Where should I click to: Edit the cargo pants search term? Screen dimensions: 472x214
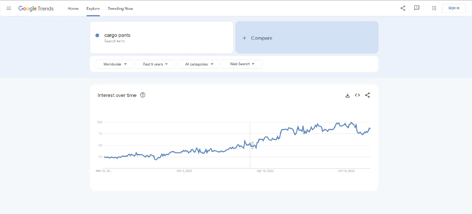click(x=117, y=35)
